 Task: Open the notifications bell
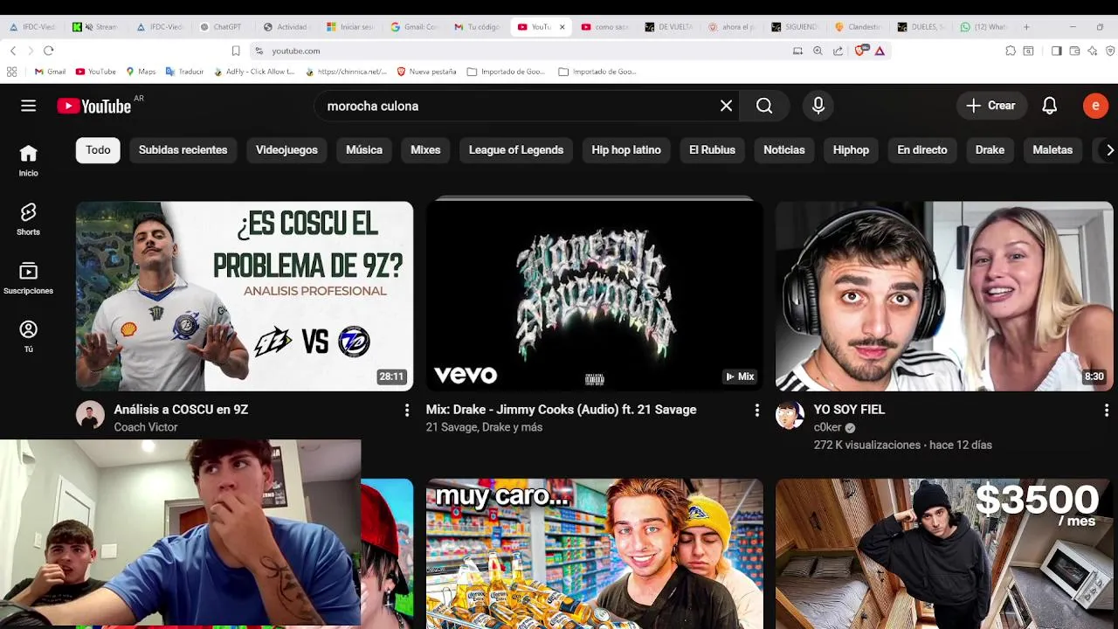[1050, 106]
